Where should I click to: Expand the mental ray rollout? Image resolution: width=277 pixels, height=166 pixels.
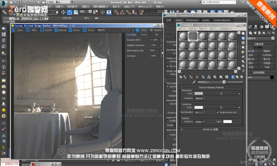(211, 130)
